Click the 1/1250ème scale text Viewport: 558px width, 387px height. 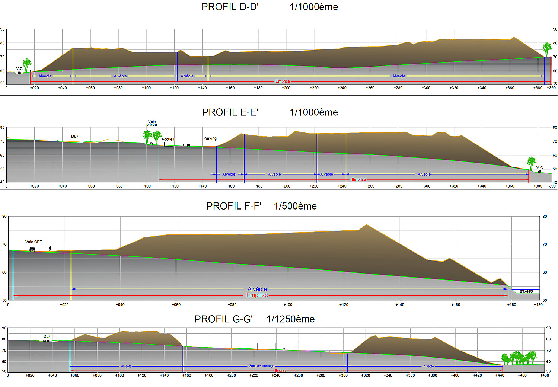(x=290, y=319)
